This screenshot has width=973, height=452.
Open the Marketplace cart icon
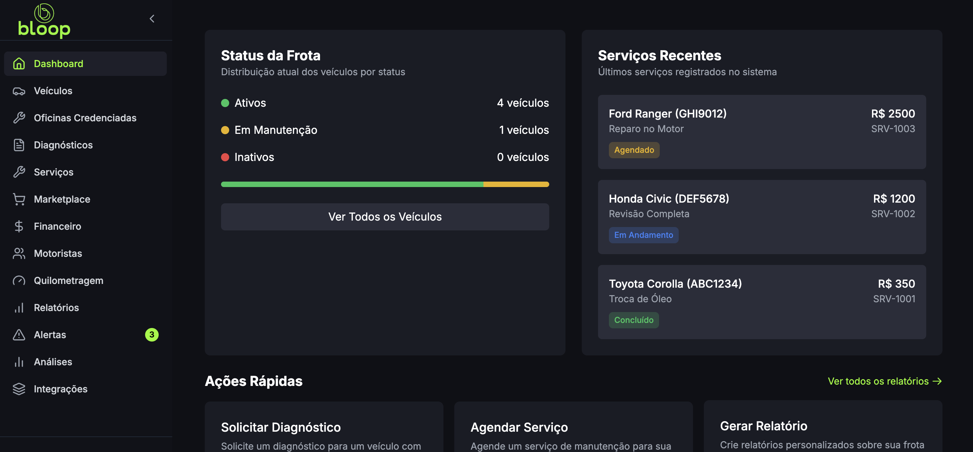pos(19,199)
